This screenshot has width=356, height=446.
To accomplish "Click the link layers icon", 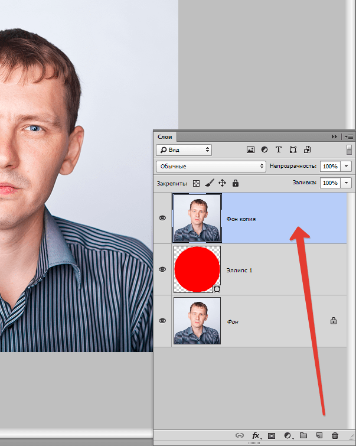I will pos(240,435).
